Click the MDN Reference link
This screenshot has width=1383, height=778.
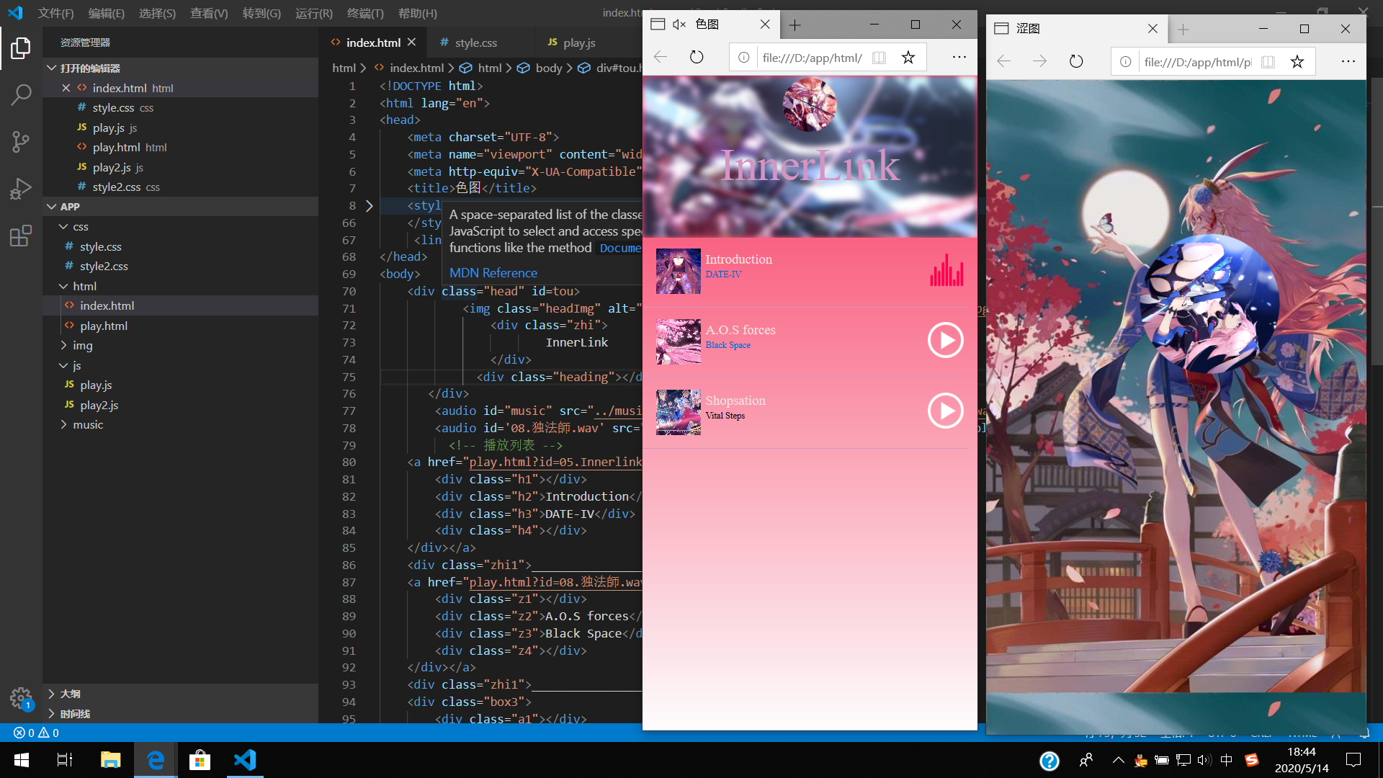coord(493,273)
